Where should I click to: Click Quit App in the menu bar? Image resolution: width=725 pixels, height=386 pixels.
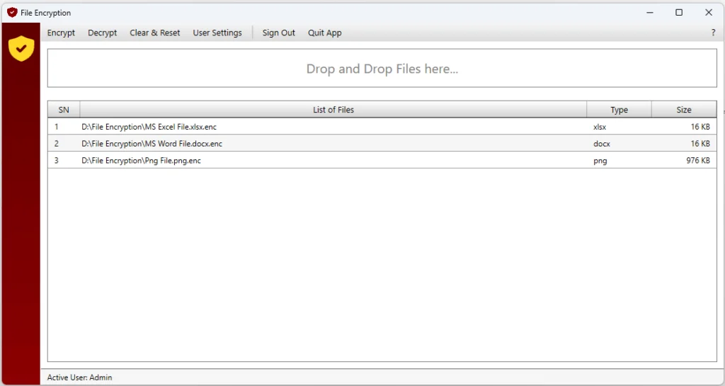click(x=325, y=33)
